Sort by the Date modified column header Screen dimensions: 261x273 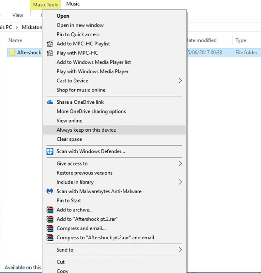202,41
